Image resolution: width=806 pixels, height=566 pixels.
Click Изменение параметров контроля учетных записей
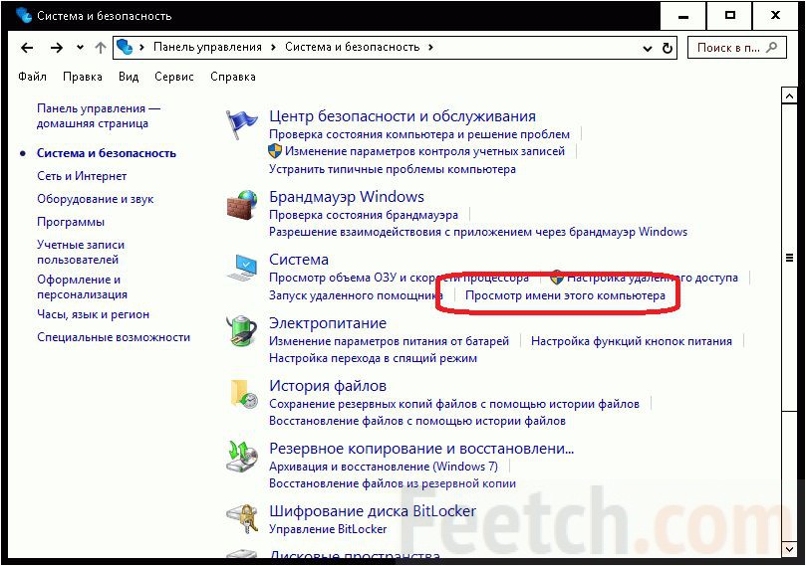coord(425,151)
